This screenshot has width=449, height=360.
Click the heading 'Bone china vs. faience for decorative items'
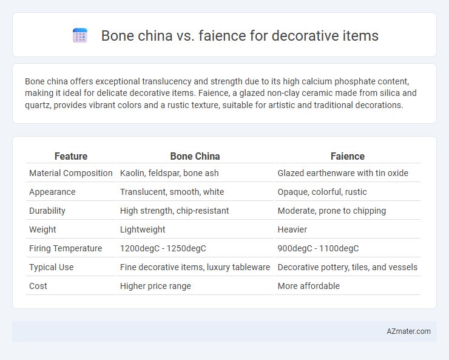tap(240, 36)
